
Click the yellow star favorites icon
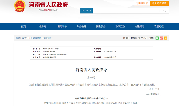click(x=166, y=38)
